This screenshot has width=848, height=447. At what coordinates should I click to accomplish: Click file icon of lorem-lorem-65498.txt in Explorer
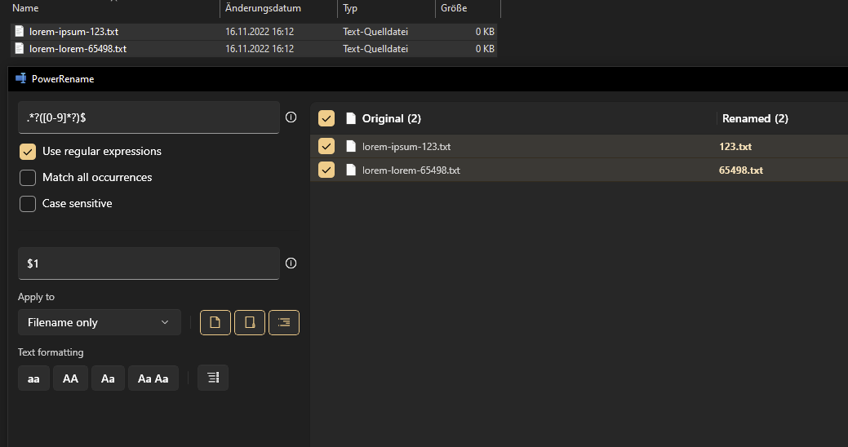point(20,49)
